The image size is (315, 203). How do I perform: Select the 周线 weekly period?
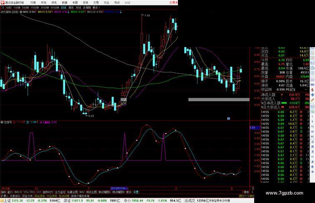71,8
